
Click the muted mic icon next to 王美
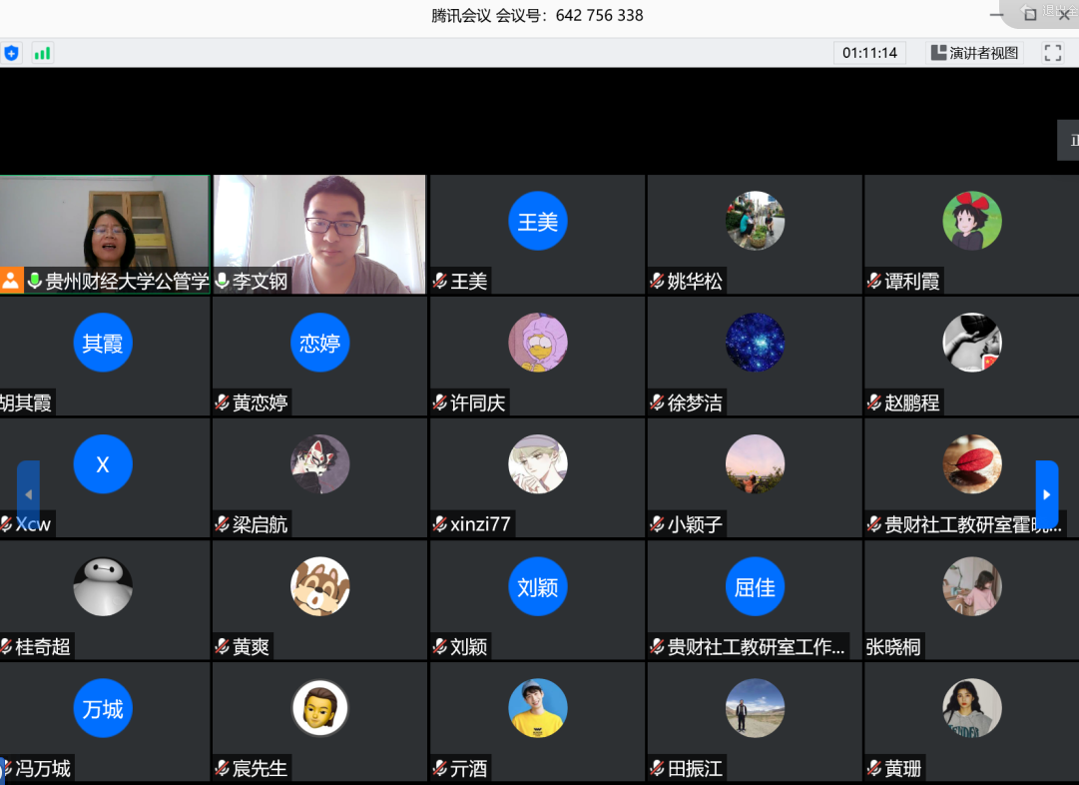click(x=439, y=282)
